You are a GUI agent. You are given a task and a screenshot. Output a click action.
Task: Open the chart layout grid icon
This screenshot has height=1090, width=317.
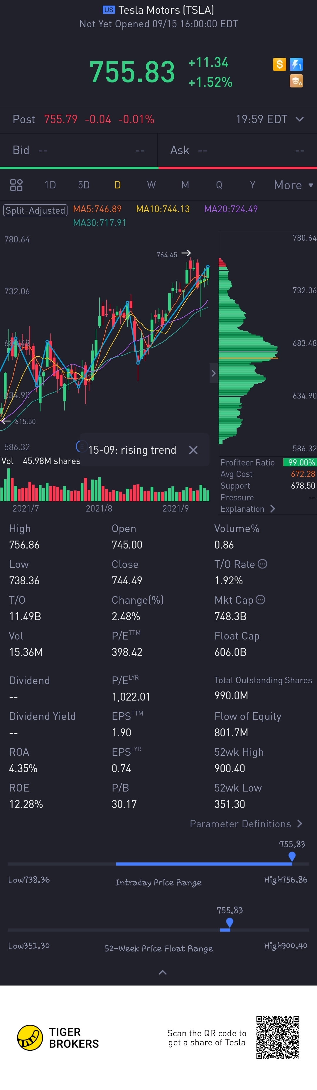click(16, 185)
